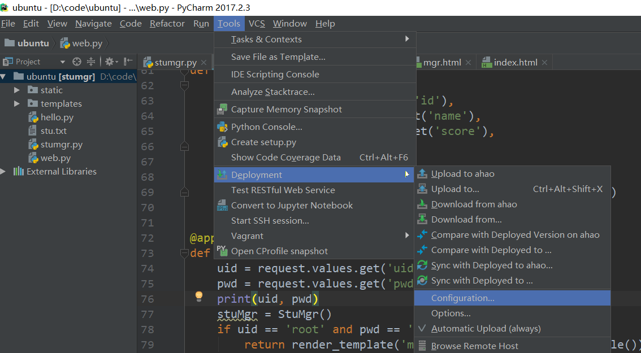The width and height of the screenshot is (641, 353).
Task: Click the Download from ahao icon
Action: click(422, 204)
